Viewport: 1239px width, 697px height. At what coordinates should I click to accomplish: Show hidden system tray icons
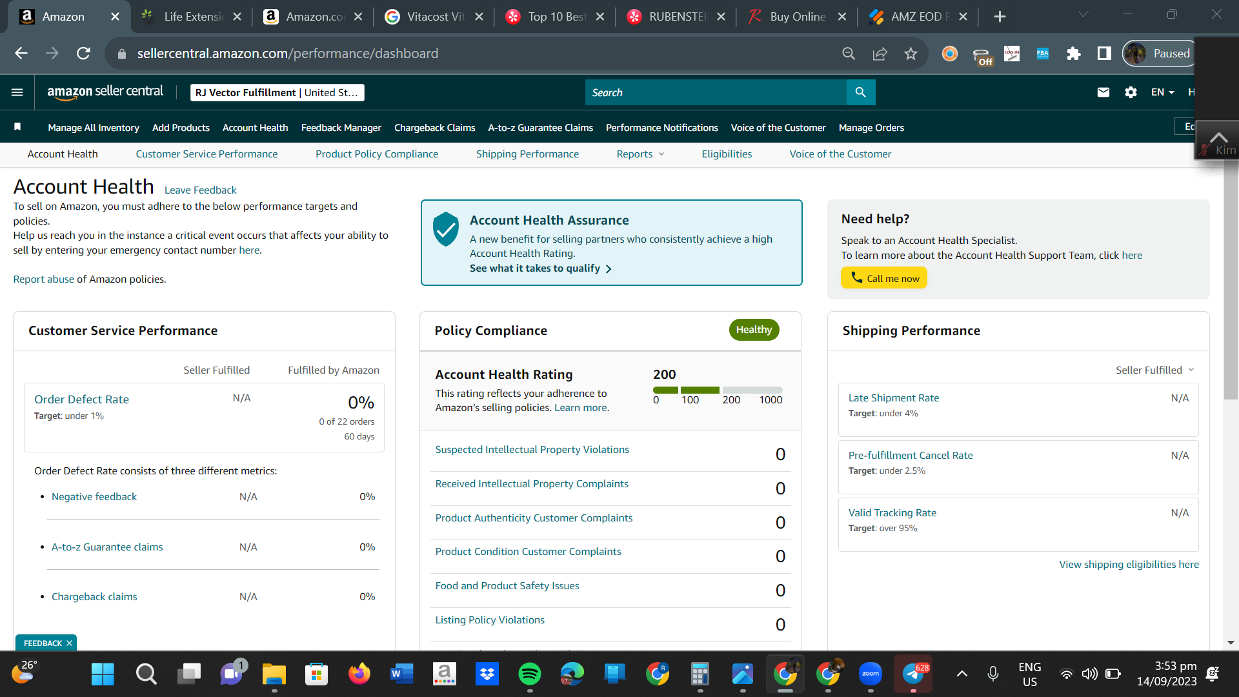coord(962,674)
